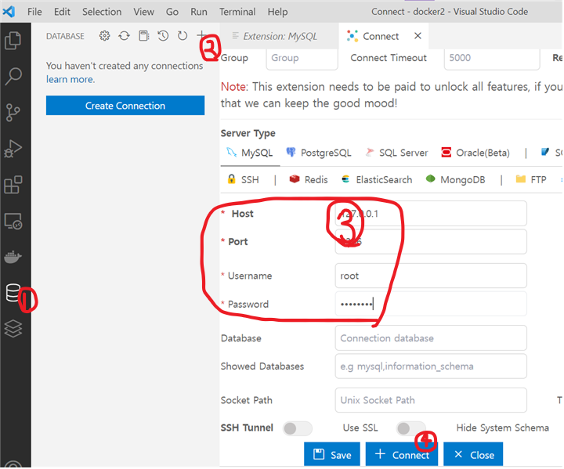Switch to Extension: MySQL tab
This screenshot has width=564, height=469.
[280, 36]
